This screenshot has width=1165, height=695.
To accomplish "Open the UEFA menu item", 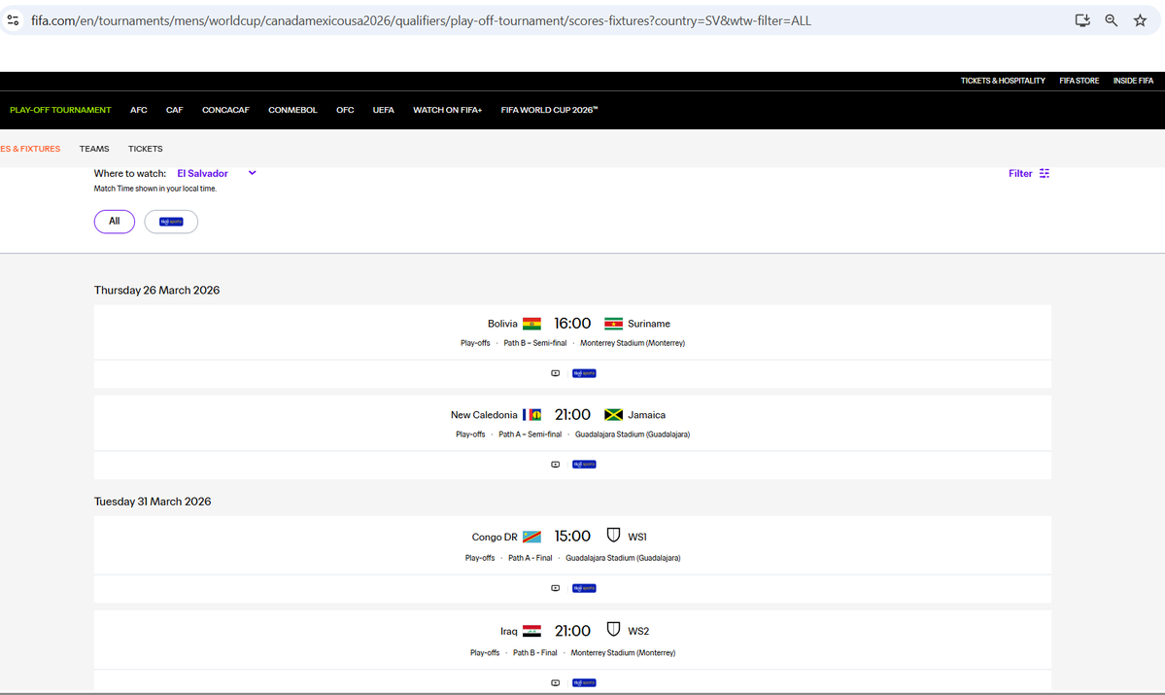I will click(384, 110).
